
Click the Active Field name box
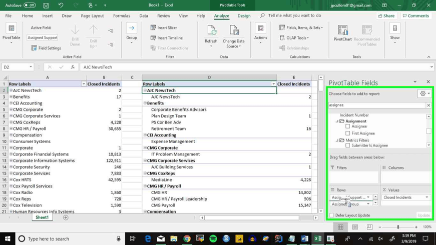click(43, 37)
